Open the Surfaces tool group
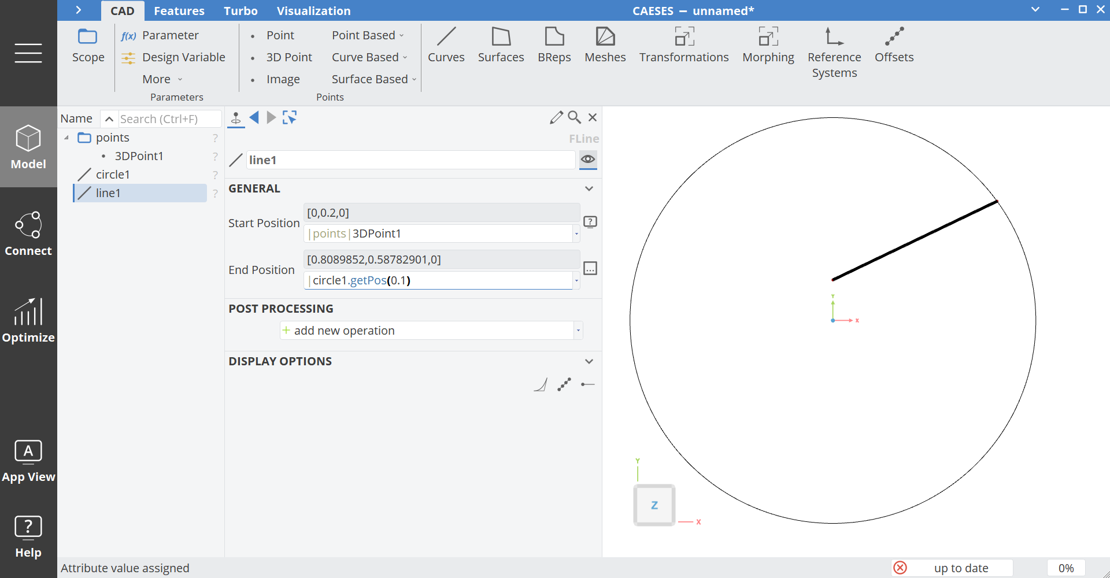This screenshot has height=578, width=1110. [501, 46]
